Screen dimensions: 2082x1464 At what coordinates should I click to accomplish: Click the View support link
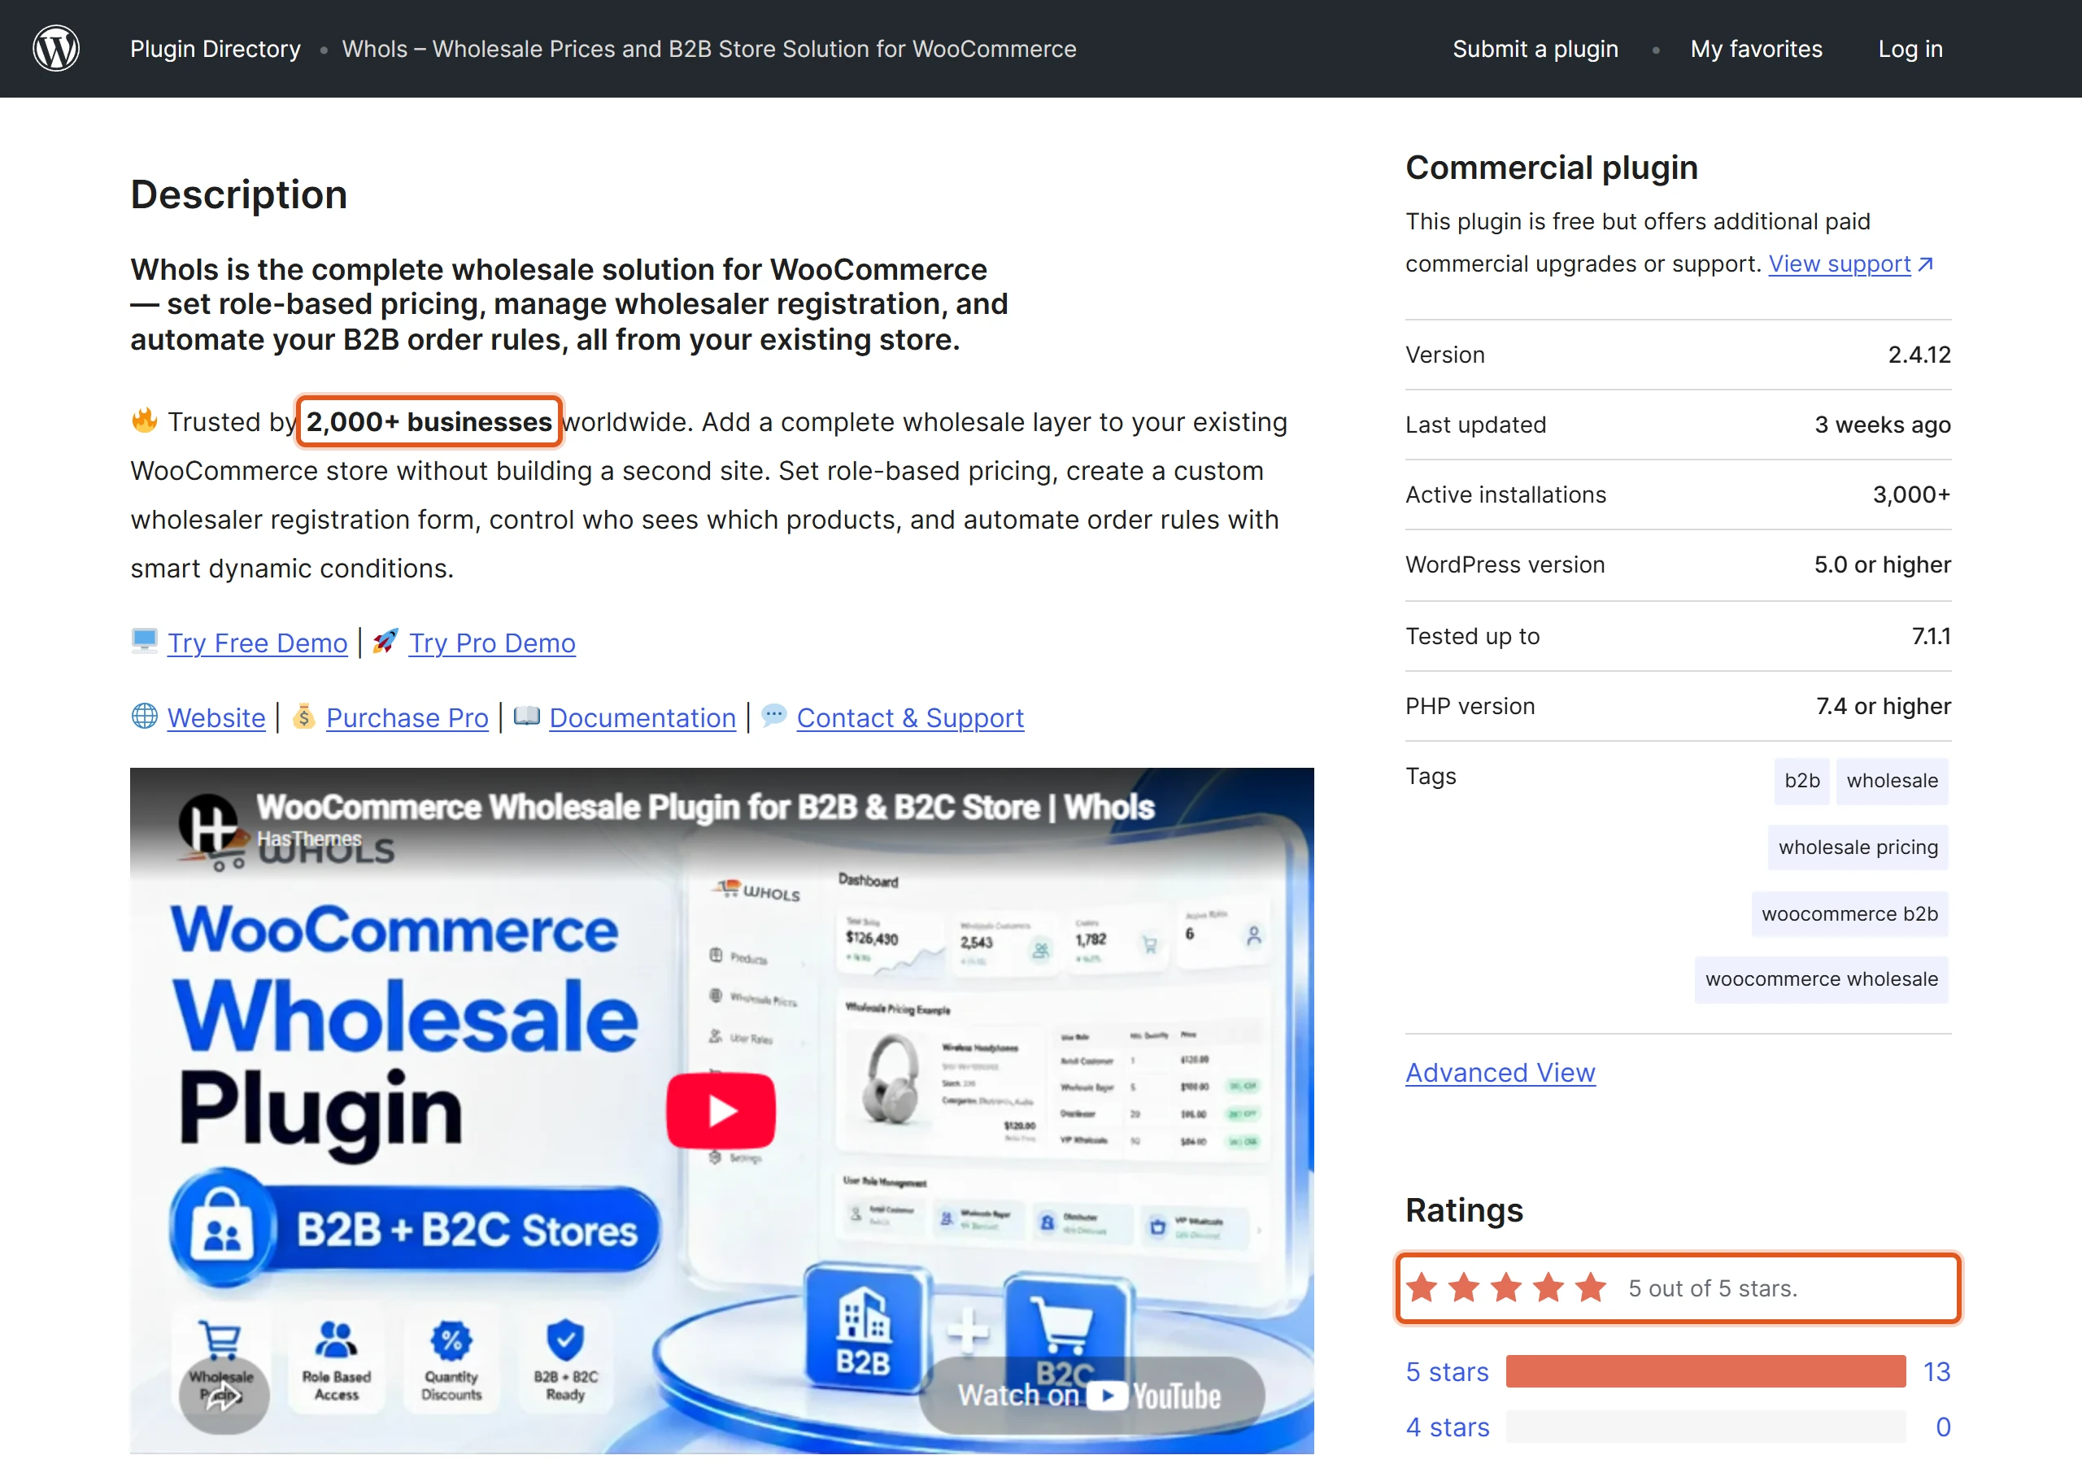point(1839,264)
